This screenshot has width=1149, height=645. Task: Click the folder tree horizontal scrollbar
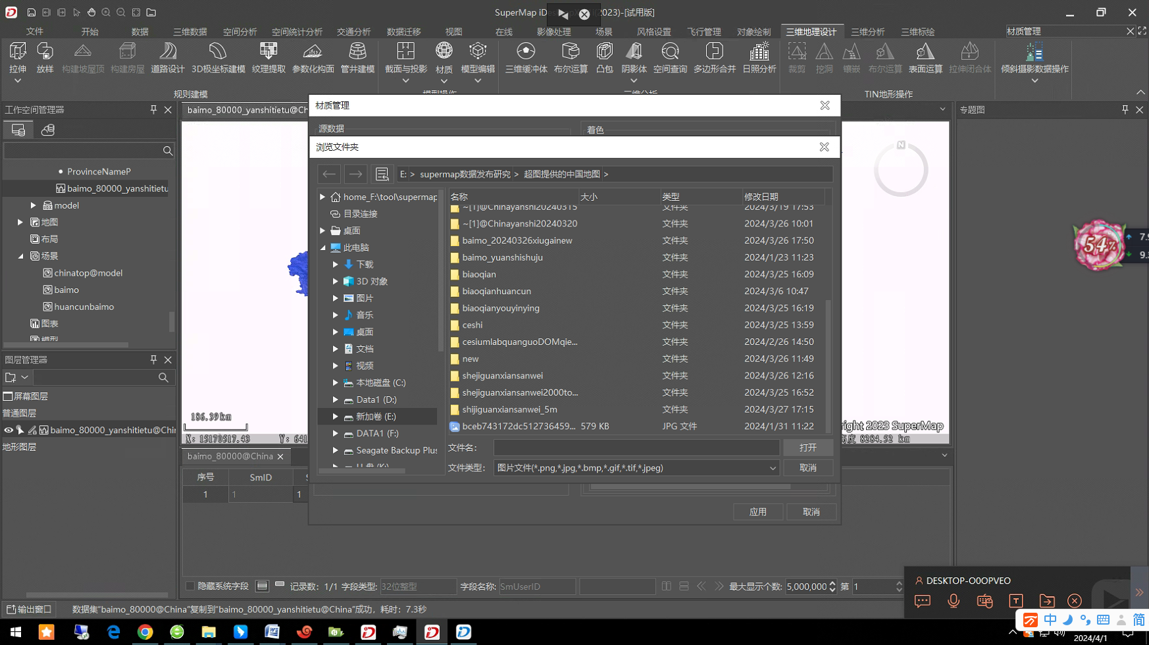pos(361,471)
